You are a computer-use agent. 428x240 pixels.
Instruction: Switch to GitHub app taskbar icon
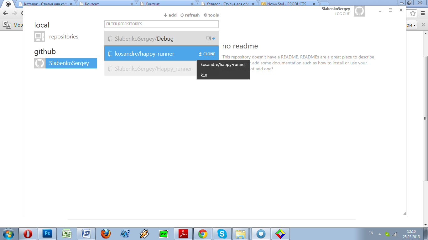click(261, 234)
